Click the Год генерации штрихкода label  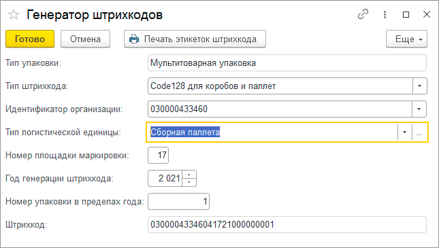(x=60, y=179)
